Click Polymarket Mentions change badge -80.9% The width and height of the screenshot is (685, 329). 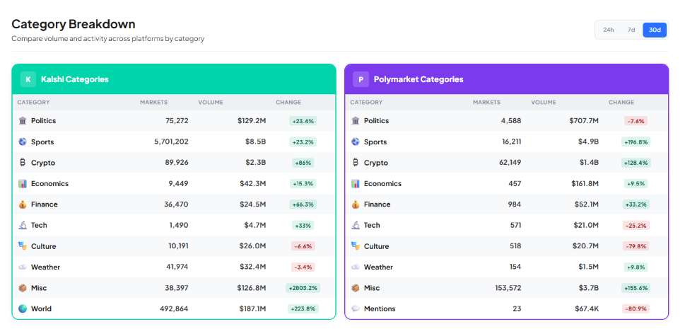(636, 309)
